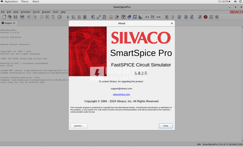Click the stacked windows icon
Screen dimensions: 243x147
coord(60,17)
